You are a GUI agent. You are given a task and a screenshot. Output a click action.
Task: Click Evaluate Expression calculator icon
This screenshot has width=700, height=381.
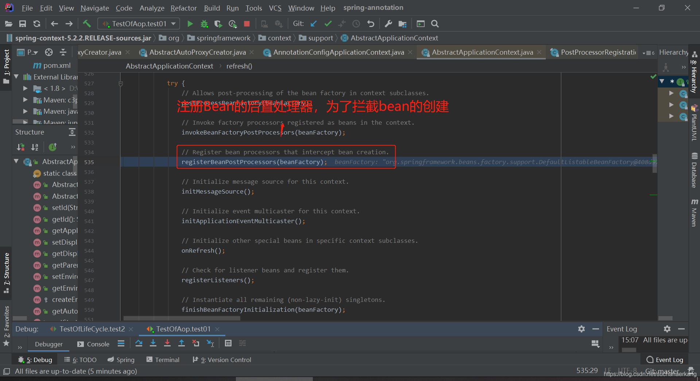pos(228,343)
